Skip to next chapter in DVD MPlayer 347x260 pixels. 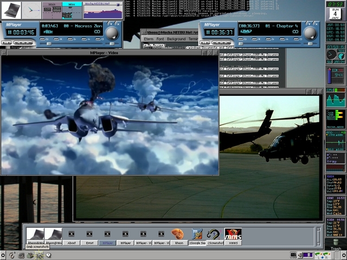point(229,42)
